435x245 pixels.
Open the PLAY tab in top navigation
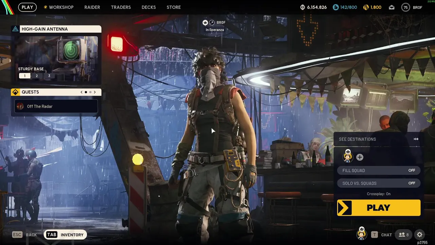pos(27,7)
